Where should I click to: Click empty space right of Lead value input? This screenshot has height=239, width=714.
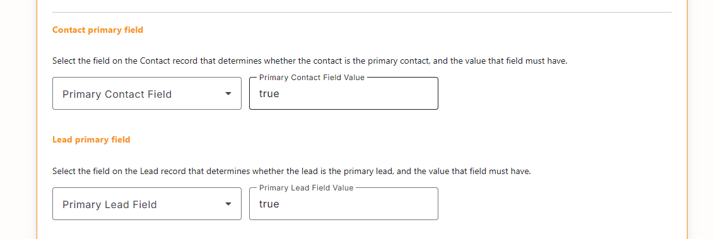(556, 204)
